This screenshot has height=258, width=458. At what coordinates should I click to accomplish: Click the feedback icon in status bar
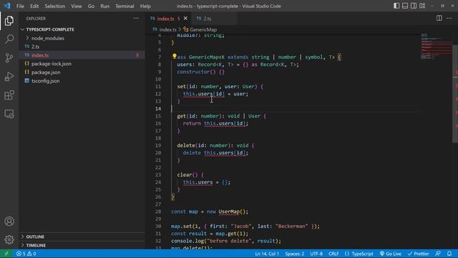click(x=437, y=254)
